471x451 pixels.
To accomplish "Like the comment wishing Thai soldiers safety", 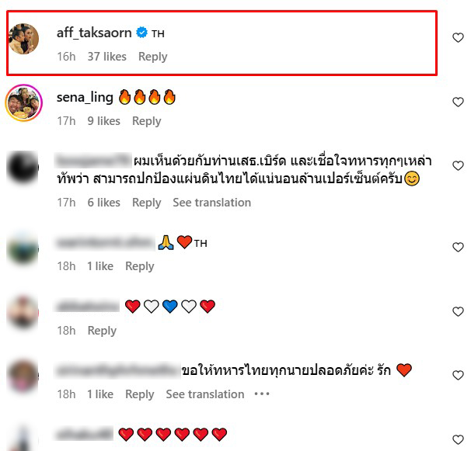I will pyautogui.click(x=458, y=375).
